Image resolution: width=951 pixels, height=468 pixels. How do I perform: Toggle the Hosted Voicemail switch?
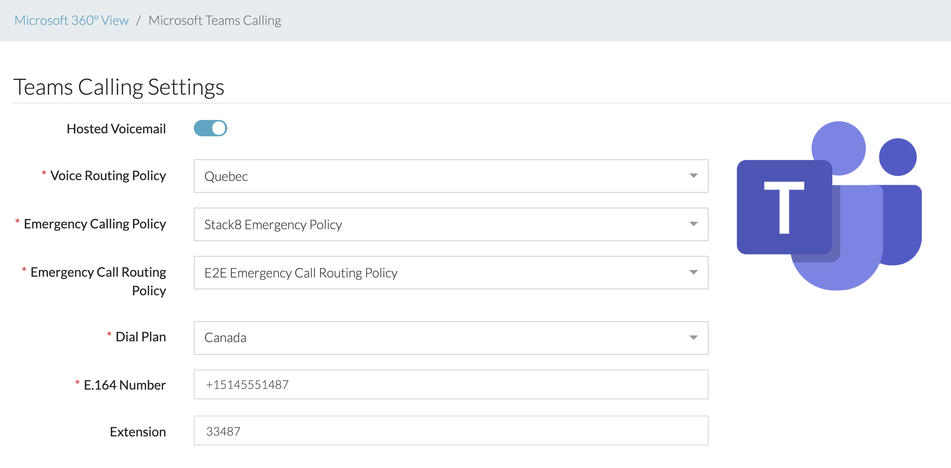210,129
